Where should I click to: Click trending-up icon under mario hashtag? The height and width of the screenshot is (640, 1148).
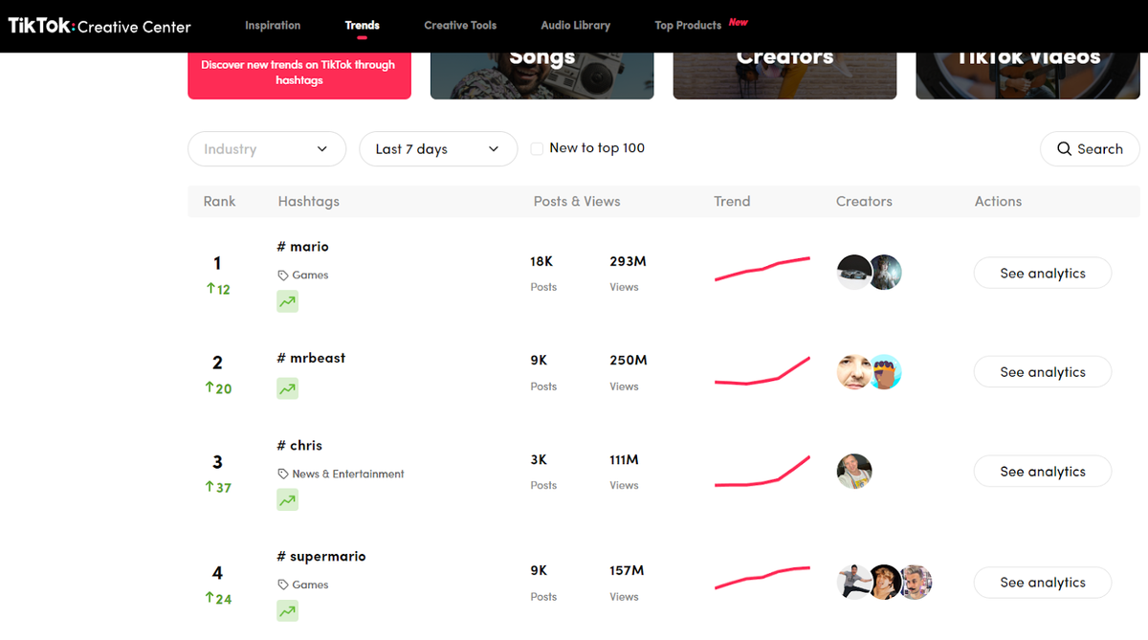[x=287, y=301]
